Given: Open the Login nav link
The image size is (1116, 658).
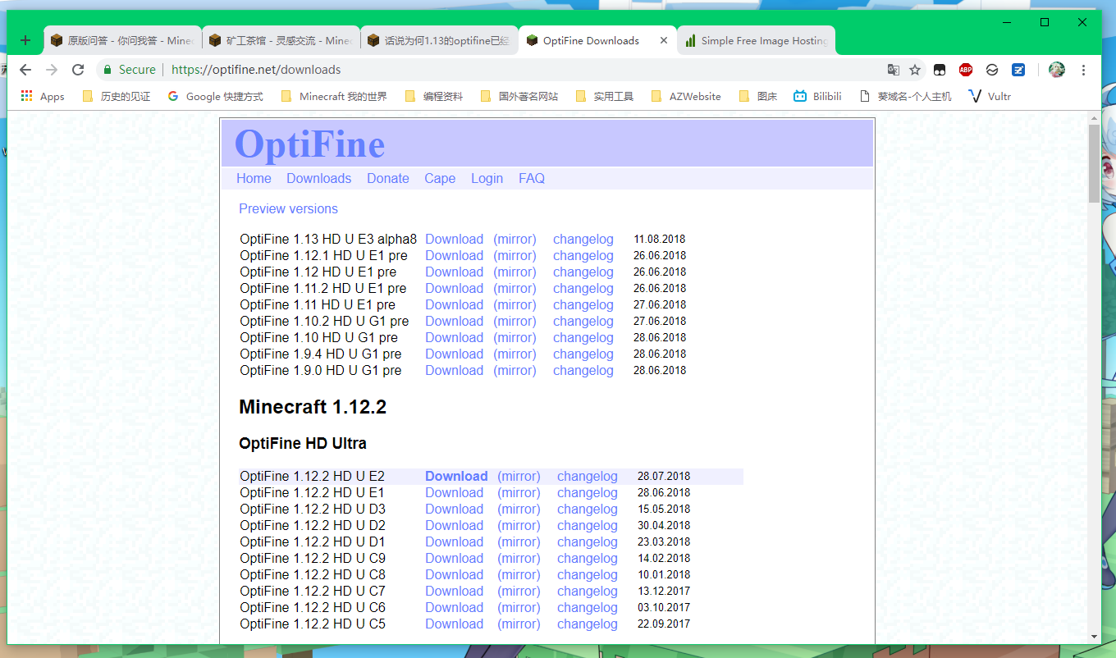Looking at the screenshot, I should tap(487, 179).
